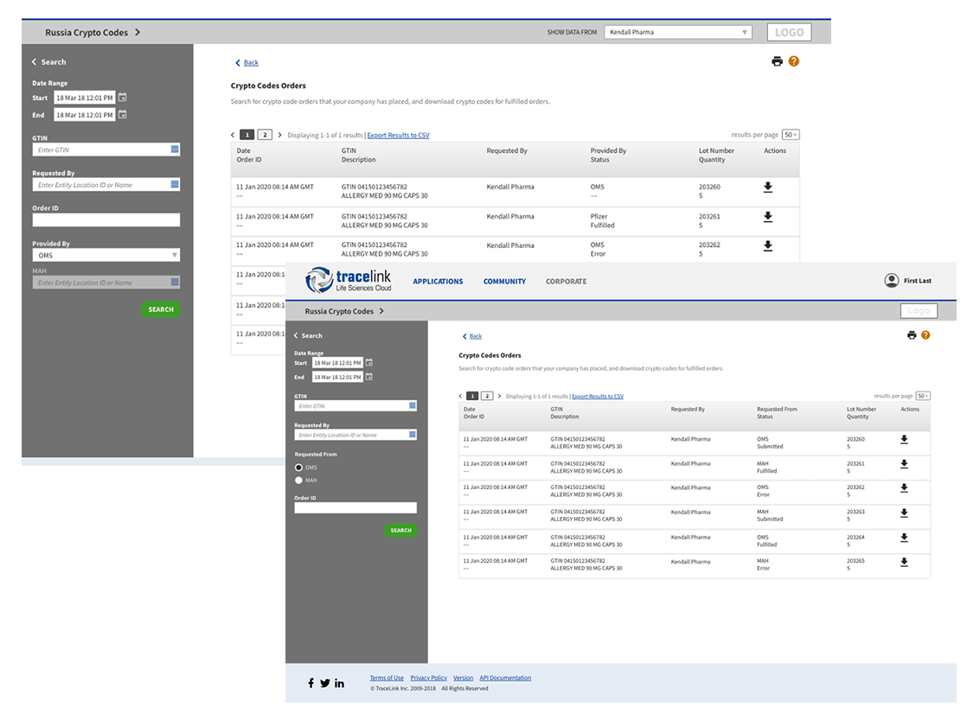This screenshot has width=980, height=719.
Task: Click GTIN field list icon in back window
Action: 175,150
